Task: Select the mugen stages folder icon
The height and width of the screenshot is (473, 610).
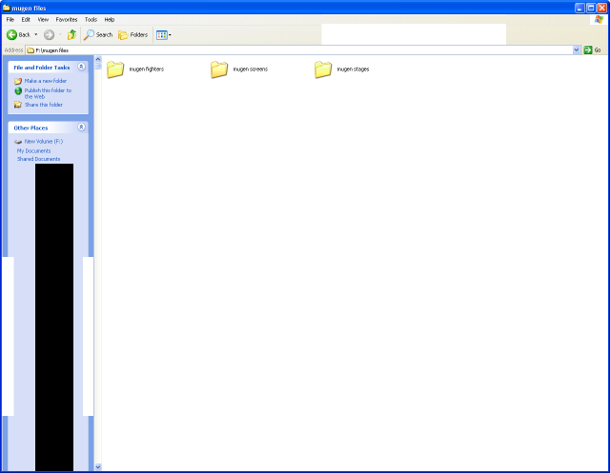Action: point(323,69)
